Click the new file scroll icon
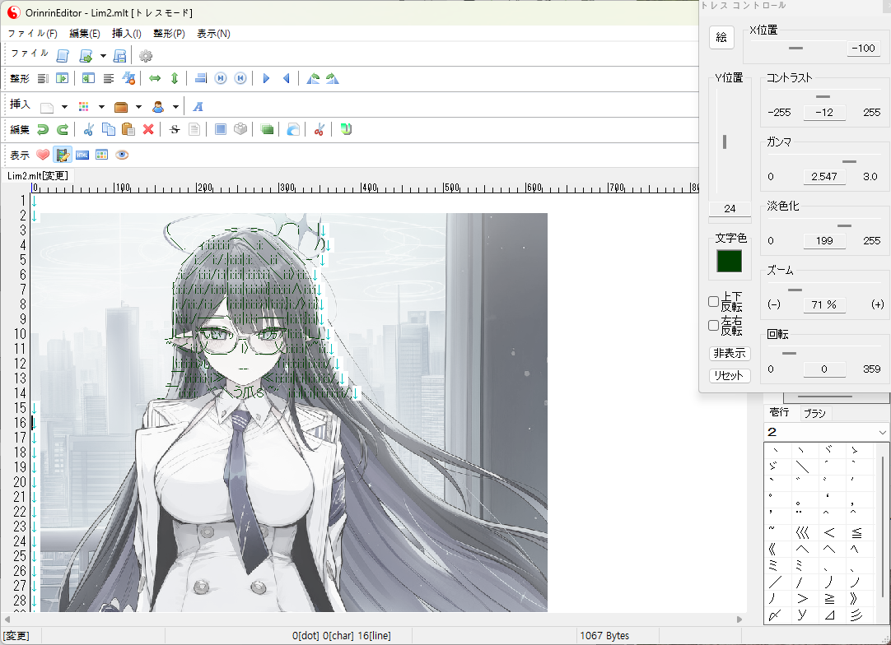Screen dimensions: 891x645 63,56
